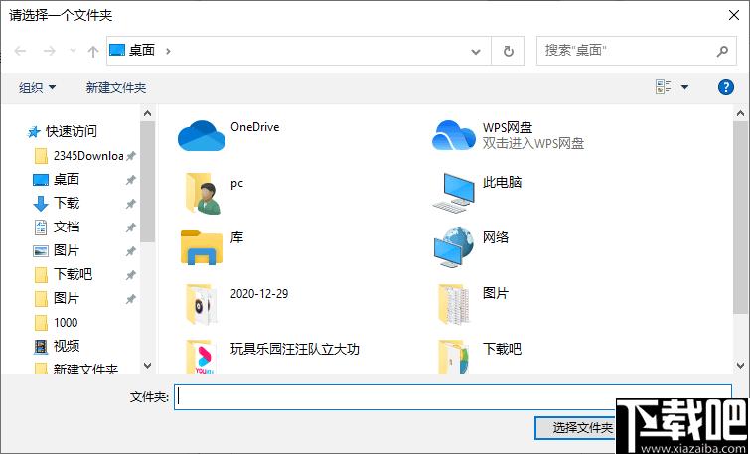Image resolution: width=750 pixels, height=454 pixels.
Task: Select 下载 in navigation pane
Action: 57,204
